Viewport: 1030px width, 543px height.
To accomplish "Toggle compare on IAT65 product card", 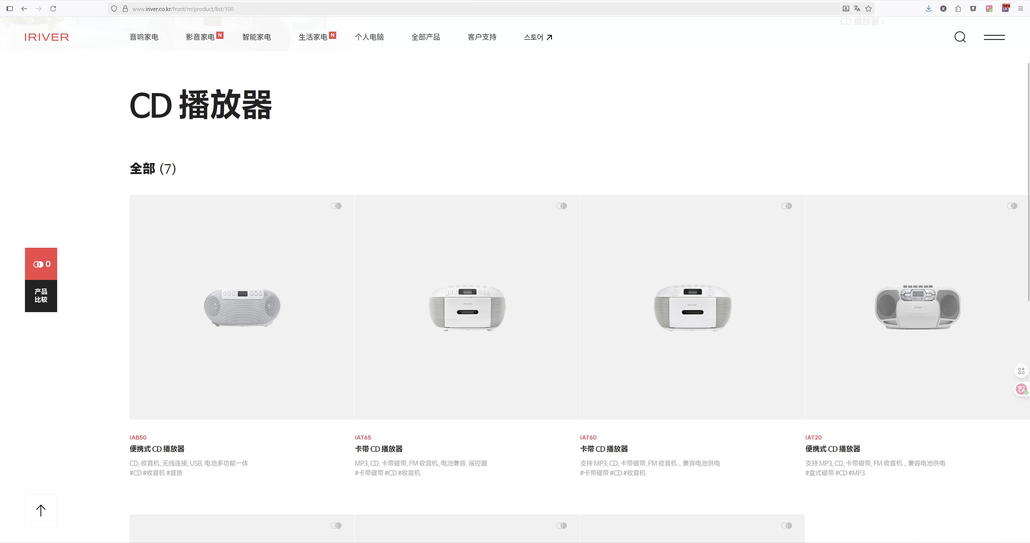I will pos(561,206).
